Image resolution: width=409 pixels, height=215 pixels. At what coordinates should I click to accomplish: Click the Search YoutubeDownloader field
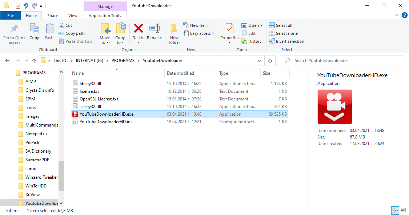coord(342,61)
